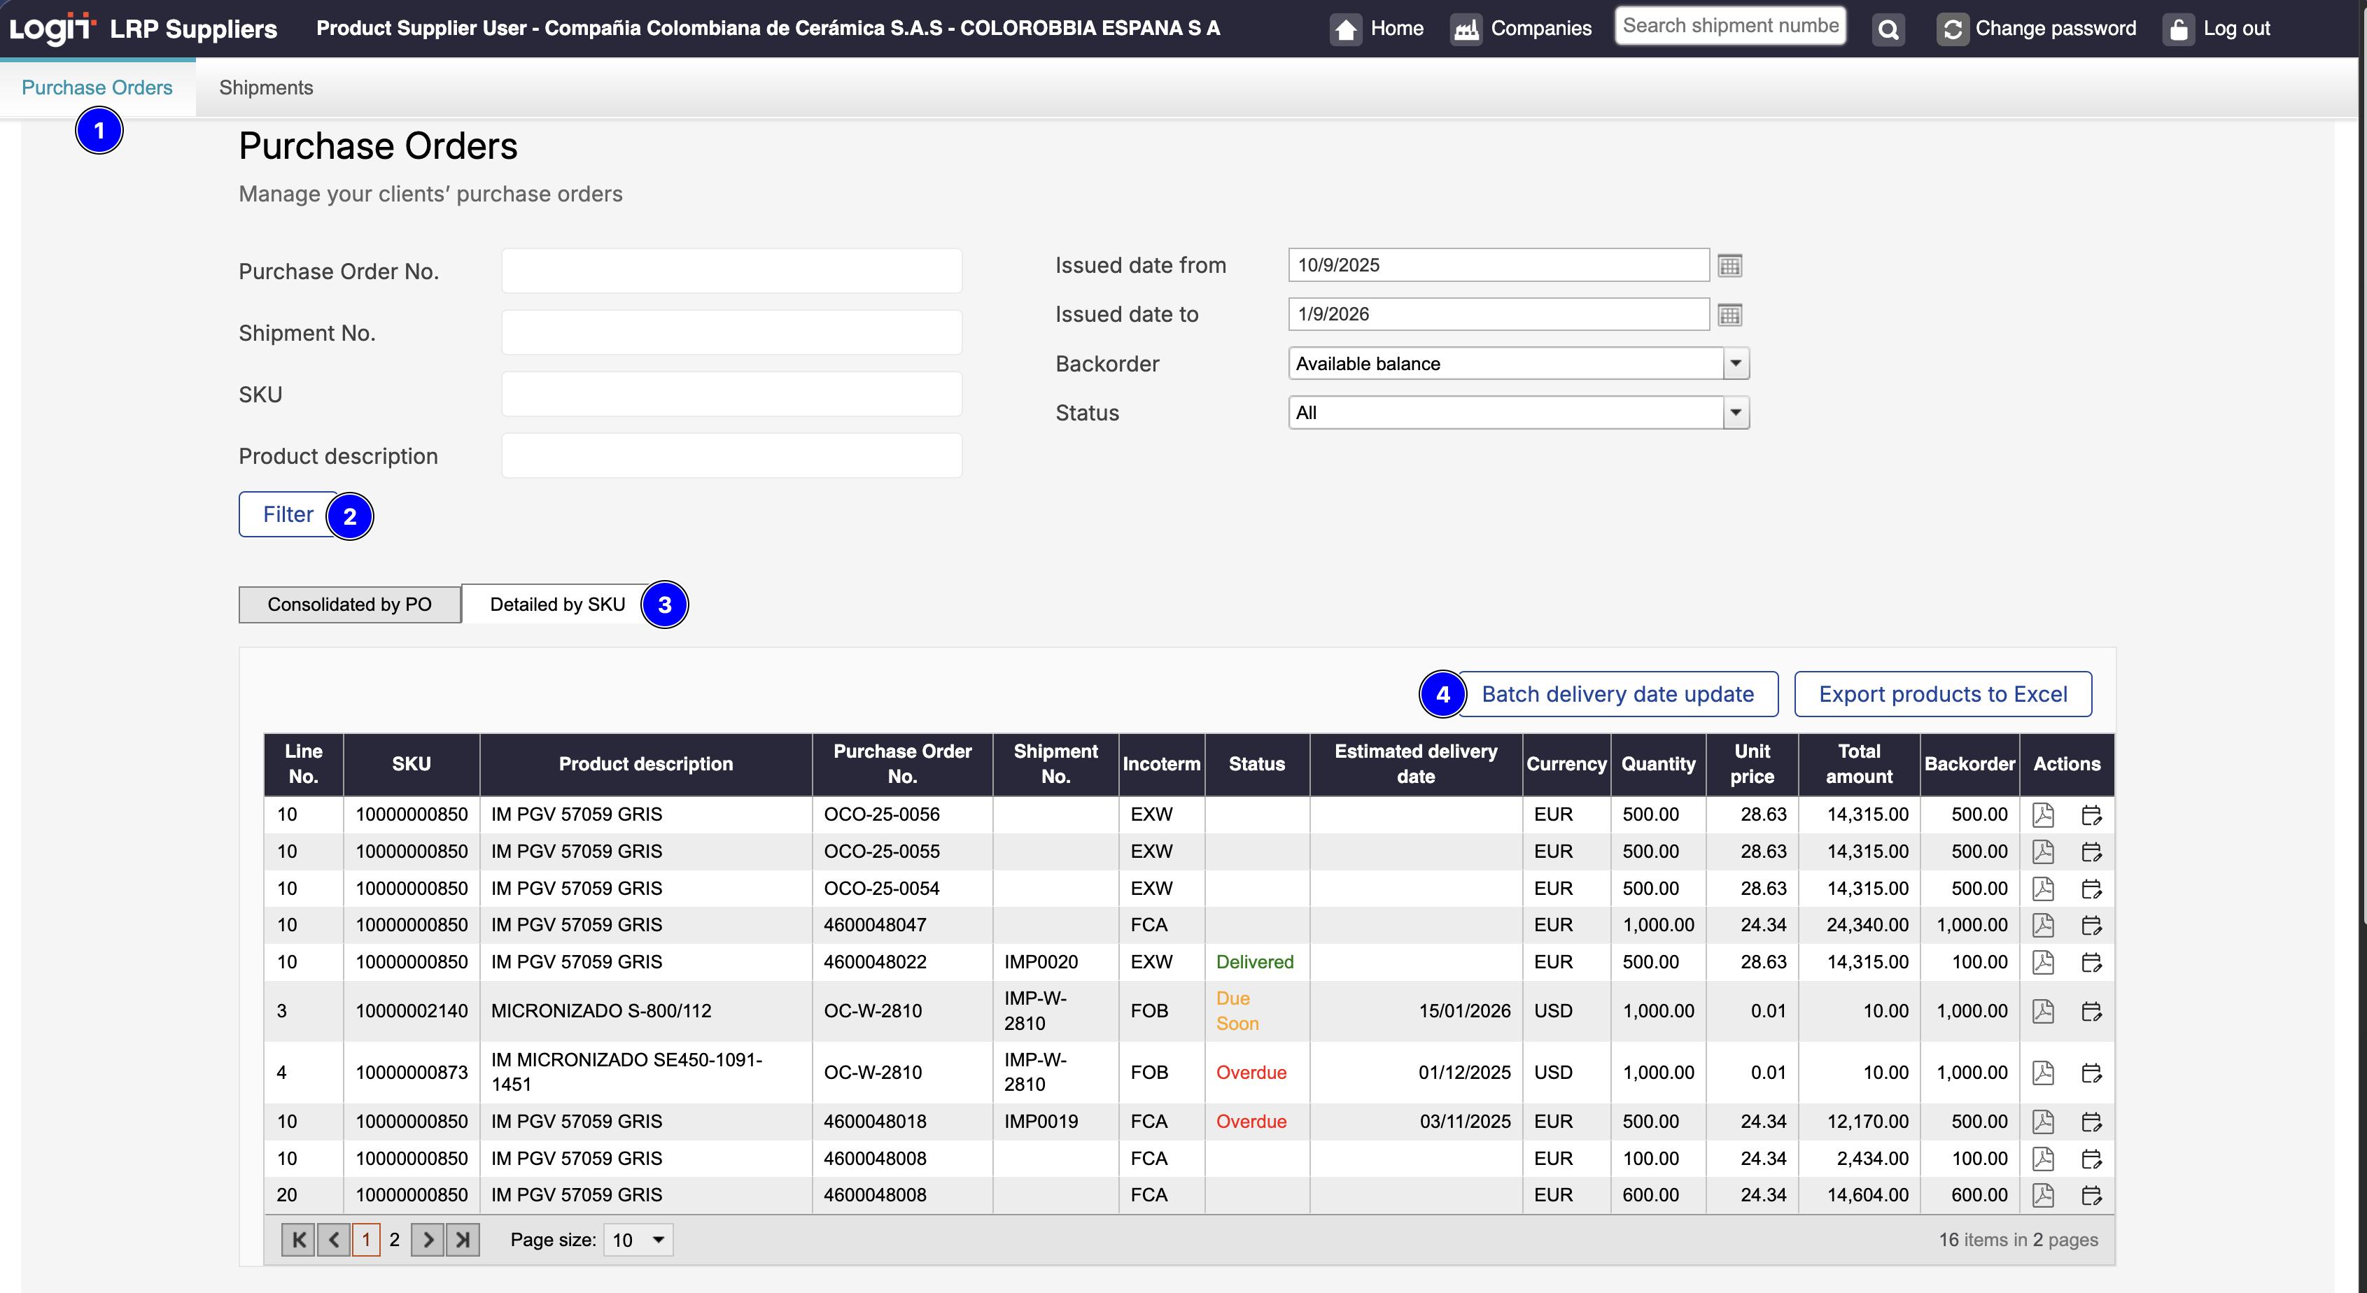Go to next page arrow in pager
Image resolution: width=2367 pixels, height=1293 pixels.
click(427, 1240)
